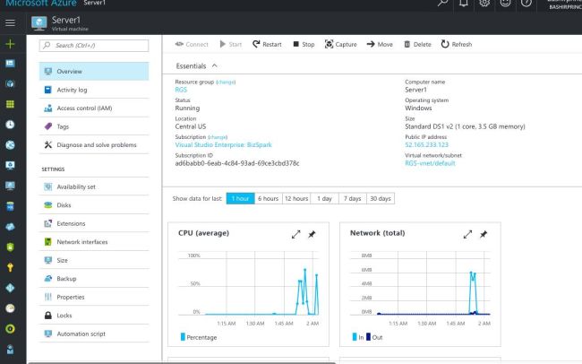Pin the CPU (average) chart
This screenshot has height=364, width=582.
coord(312,235)
